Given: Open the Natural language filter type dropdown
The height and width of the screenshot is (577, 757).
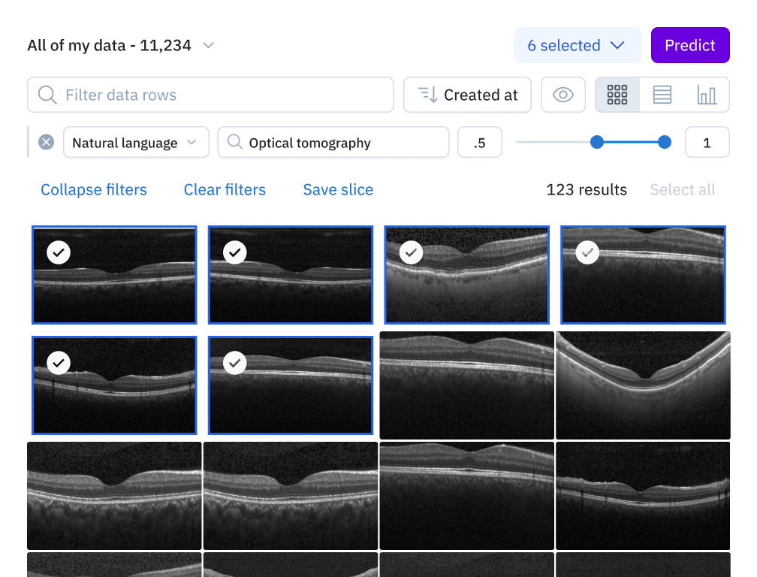Looking at the screenshot, I should [x=136, y=143].
